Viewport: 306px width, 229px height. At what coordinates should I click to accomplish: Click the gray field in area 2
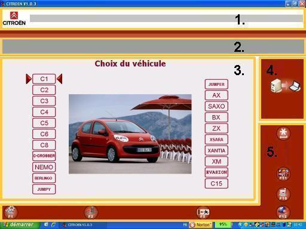click(153, 47)
